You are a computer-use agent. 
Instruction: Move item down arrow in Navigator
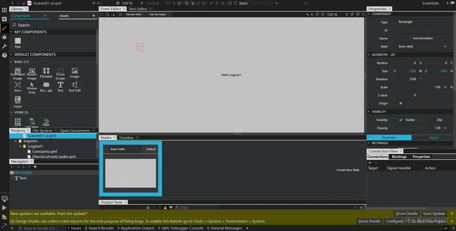pos(24,167)
